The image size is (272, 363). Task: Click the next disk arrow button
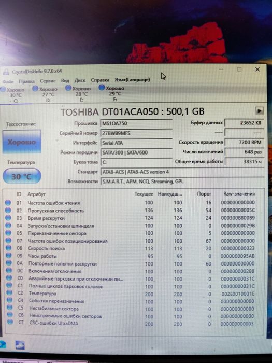pyautogui.click(x=259, y=111)
